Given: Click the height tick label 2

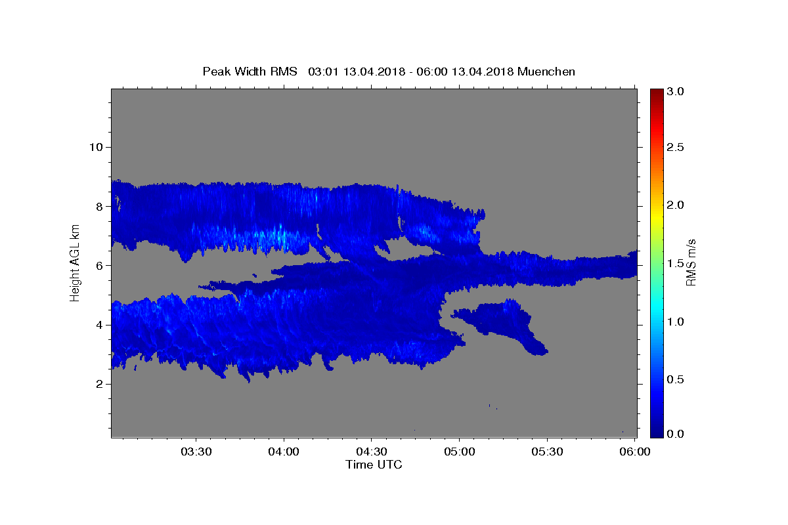Looking at the screenshot, I should pos(98,384).
